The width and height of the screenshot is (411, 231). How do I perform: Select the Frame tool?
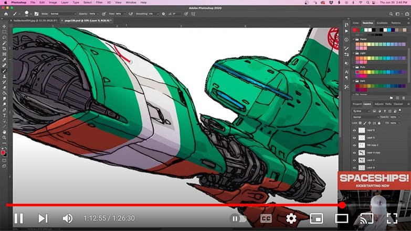4,54
